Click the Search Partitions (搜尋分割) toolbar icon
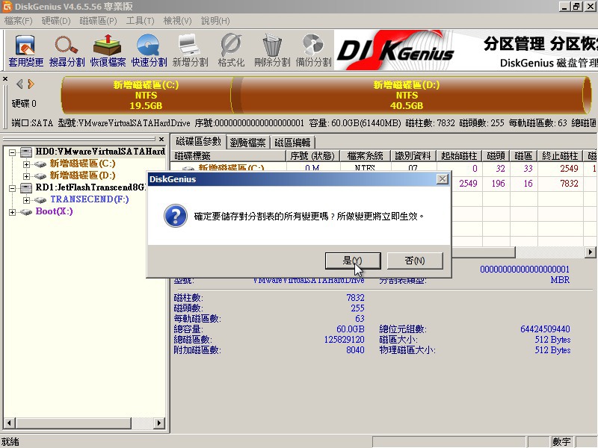Image resolution: width=598 pixels, height=448 pixels. (x=67, y=51)
